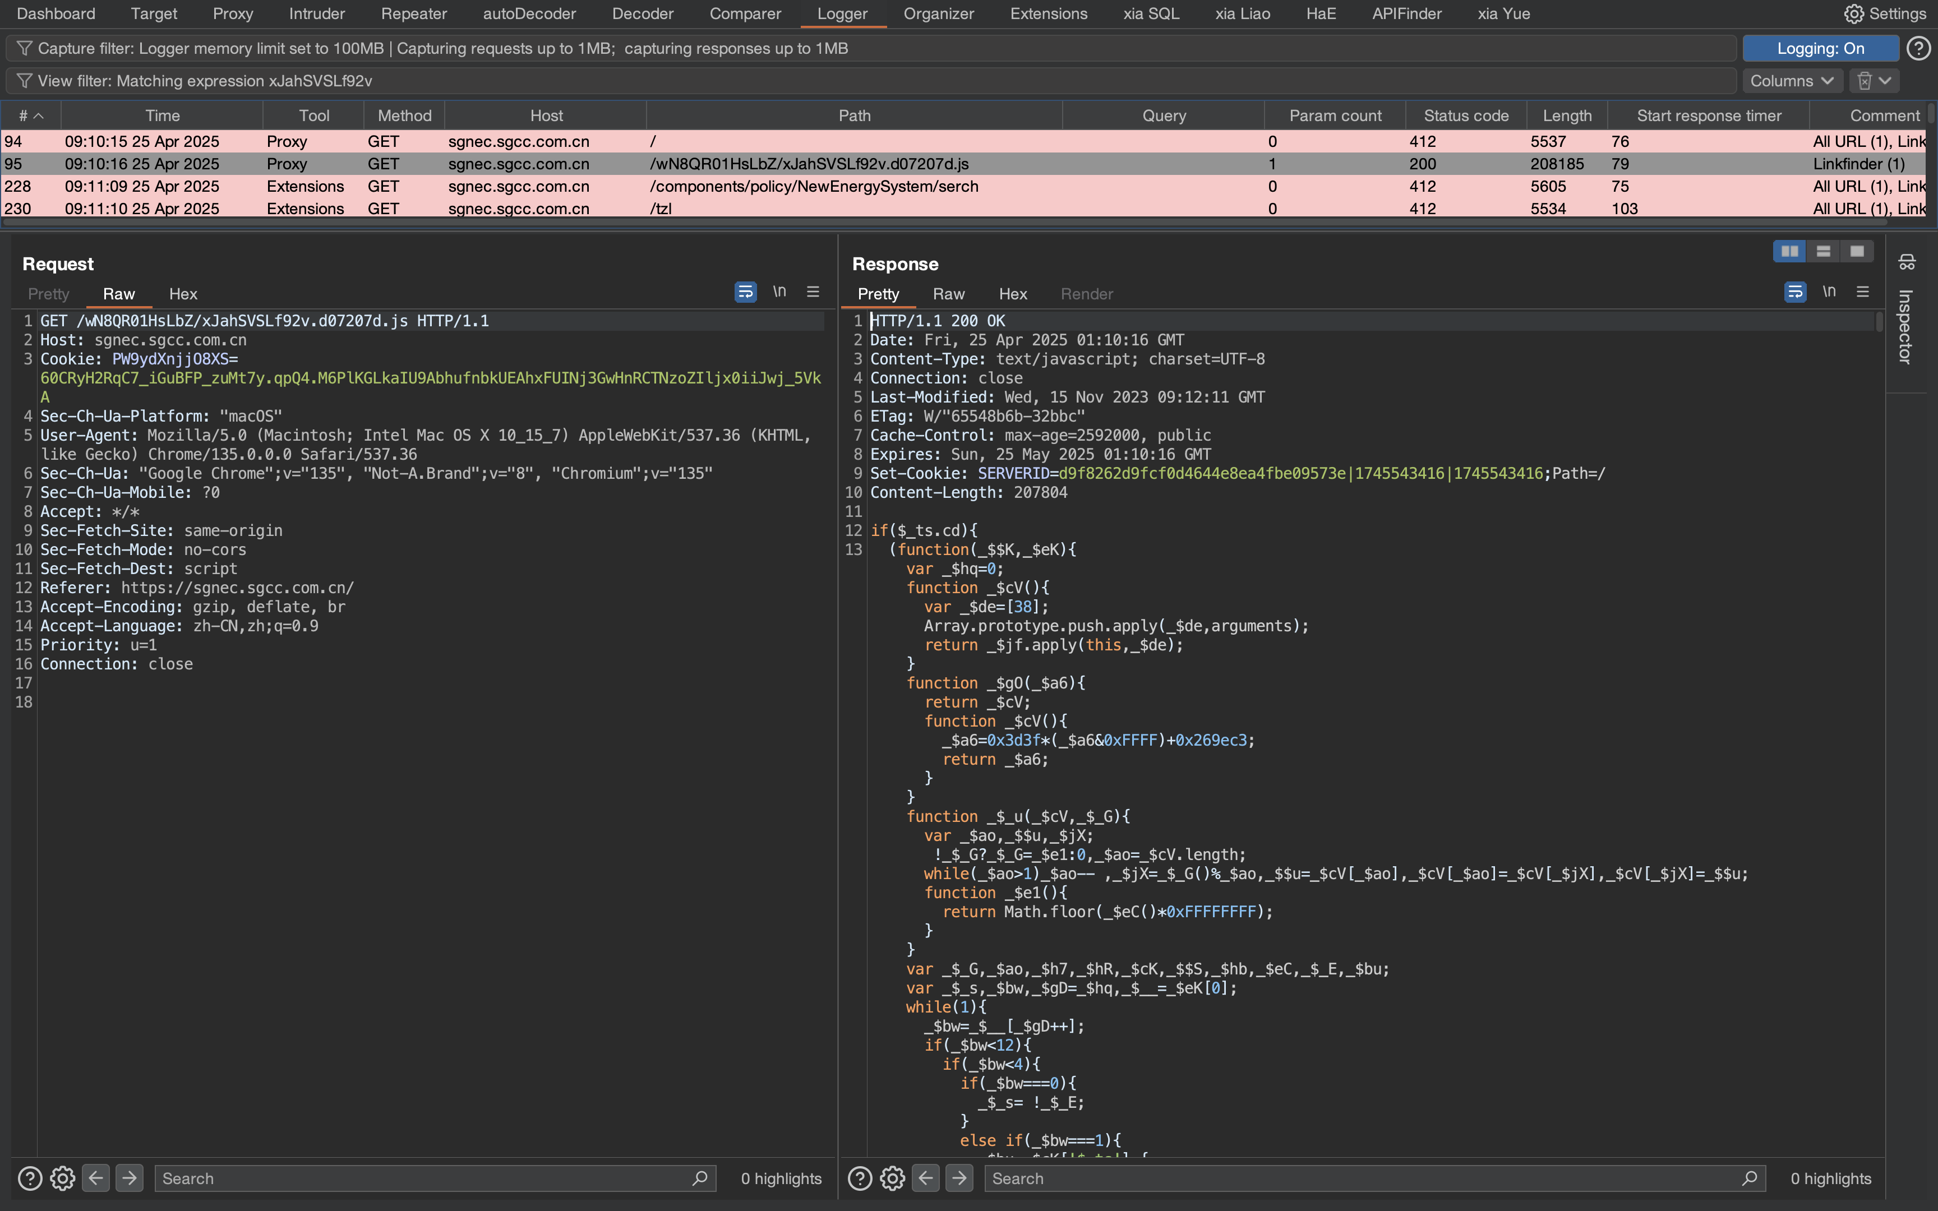Screen dimensions: 1938x1211
Task: Toggle word wrap icon in Request panel
Action: coord(745,292)
